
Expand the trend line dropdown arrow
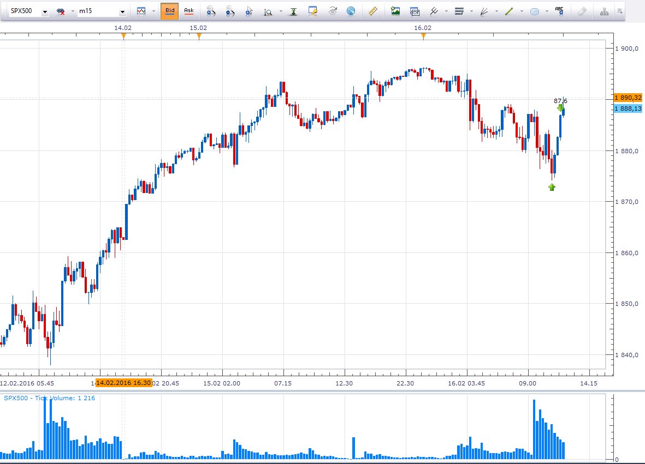click(x=522, y=11)
